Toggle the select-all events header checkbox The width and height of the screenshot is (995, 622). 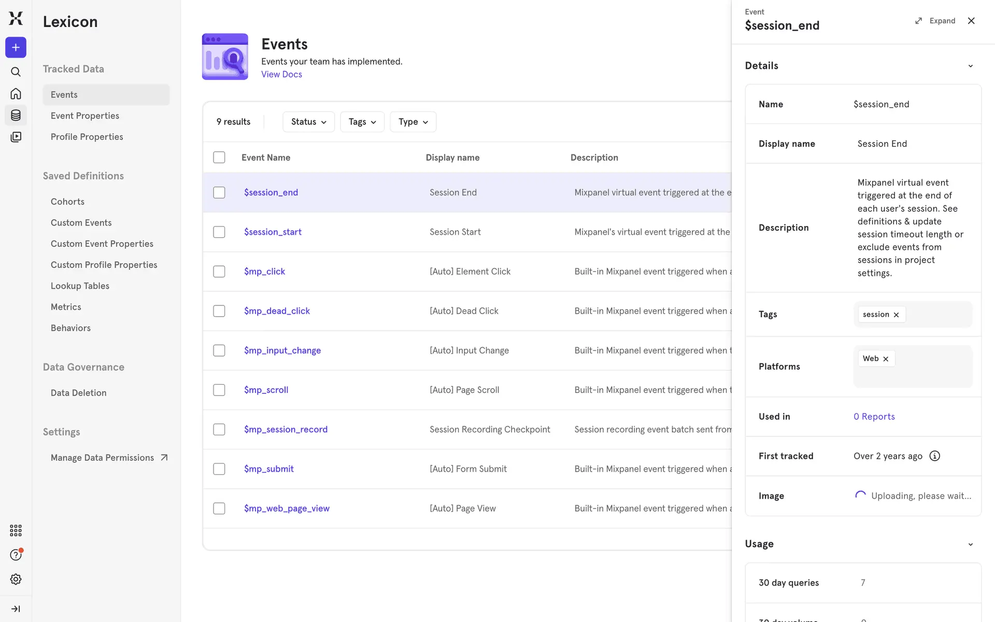click(219, 158)
